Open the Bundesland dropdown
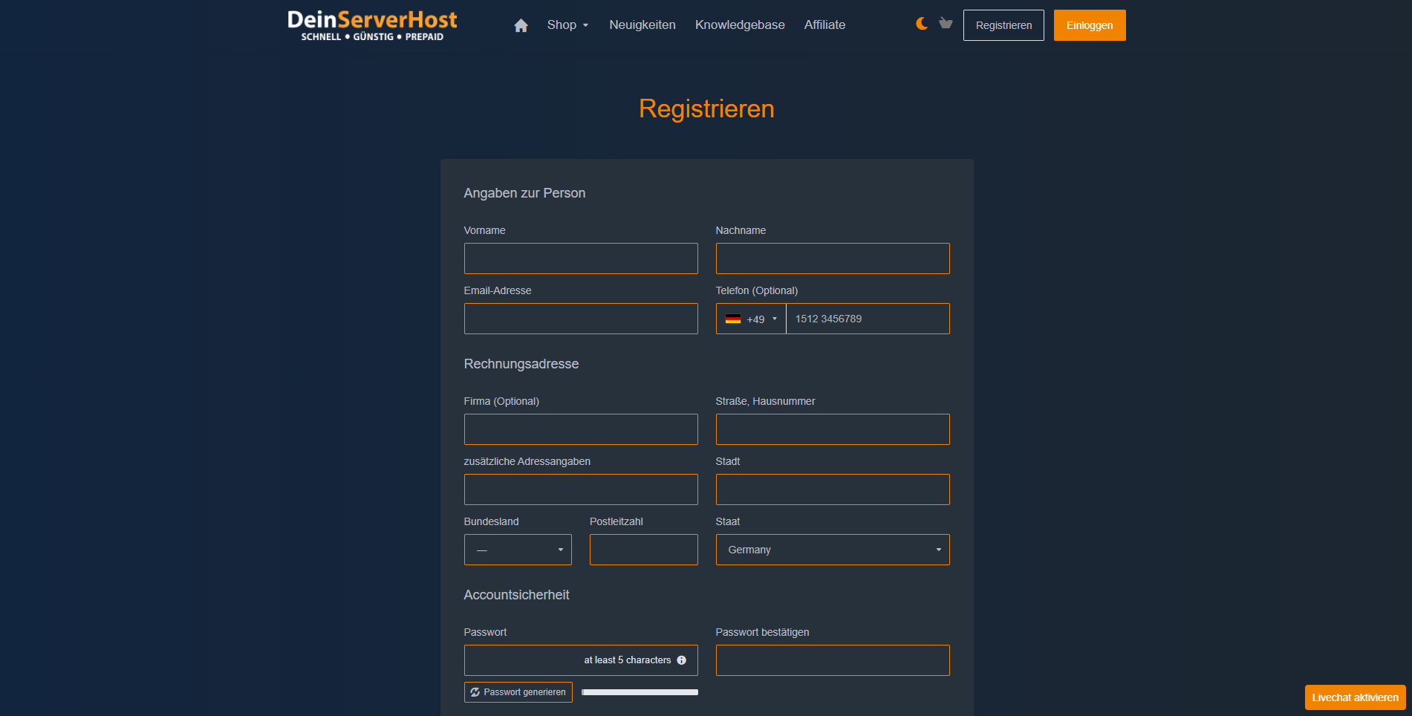Image resolution: width=1412 pixels, height=716 pixels. [x=518, y=550]
